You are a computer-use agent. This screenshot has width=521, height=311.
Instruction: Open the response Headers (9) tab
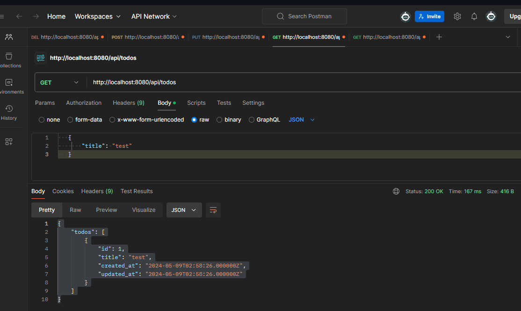tap(97, 191)
